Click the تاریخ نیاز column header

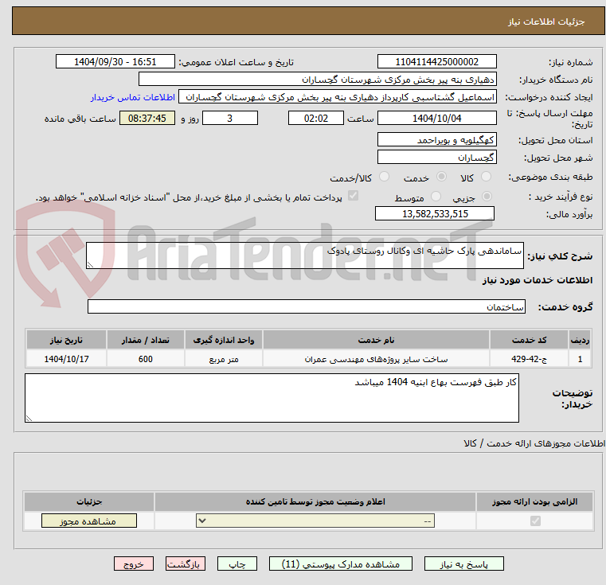(x=66, y=340)
